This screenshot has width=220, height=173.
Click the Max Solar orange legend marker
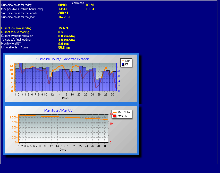click(115, 112)
